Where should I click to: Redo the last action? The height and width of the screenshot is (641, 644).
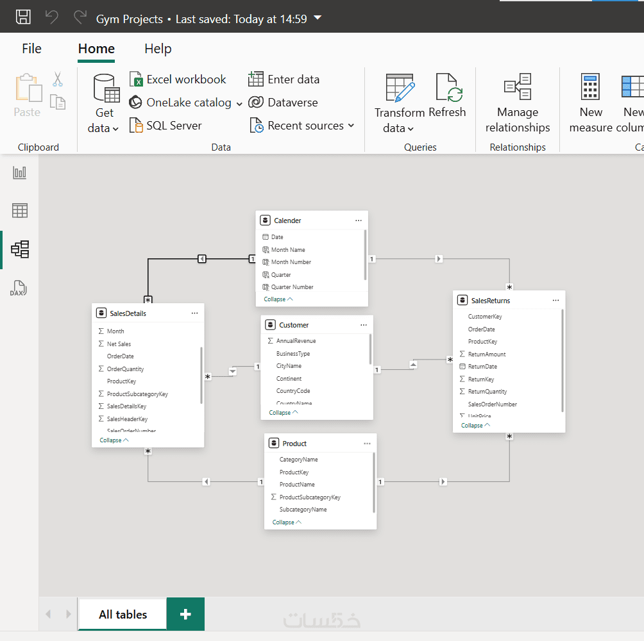80,17
